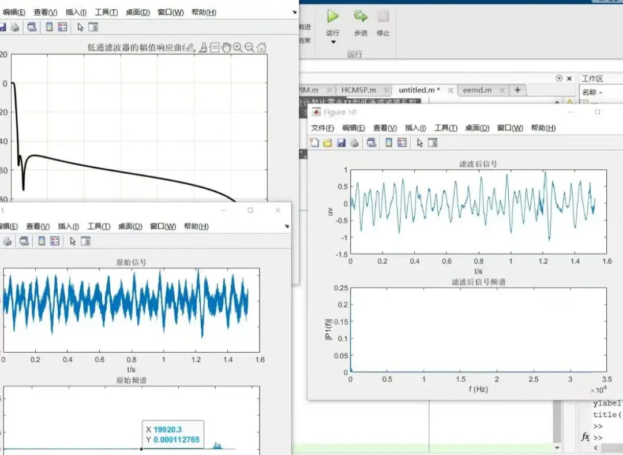Open 查看(V) menu in top filter figure
This screenshot has width=623, height=455.
click(46, 12)
